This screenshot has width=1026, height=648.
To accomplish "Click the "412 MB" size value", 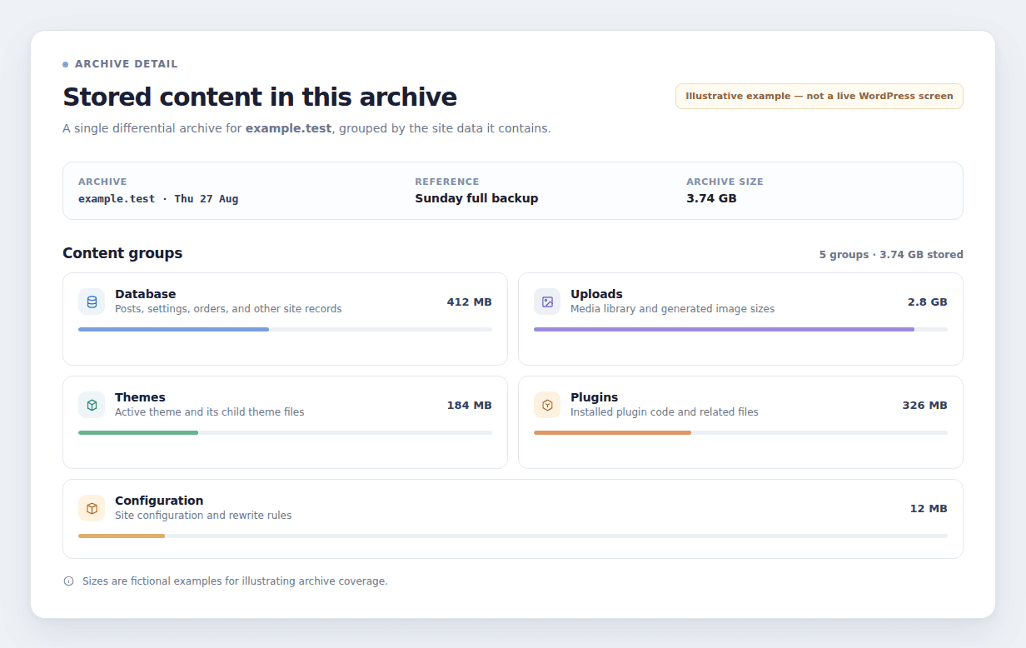I will point(470,302).
